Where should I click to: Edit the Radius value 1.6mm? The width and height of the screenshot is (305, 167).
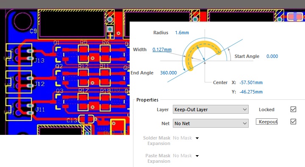(182, 33)
